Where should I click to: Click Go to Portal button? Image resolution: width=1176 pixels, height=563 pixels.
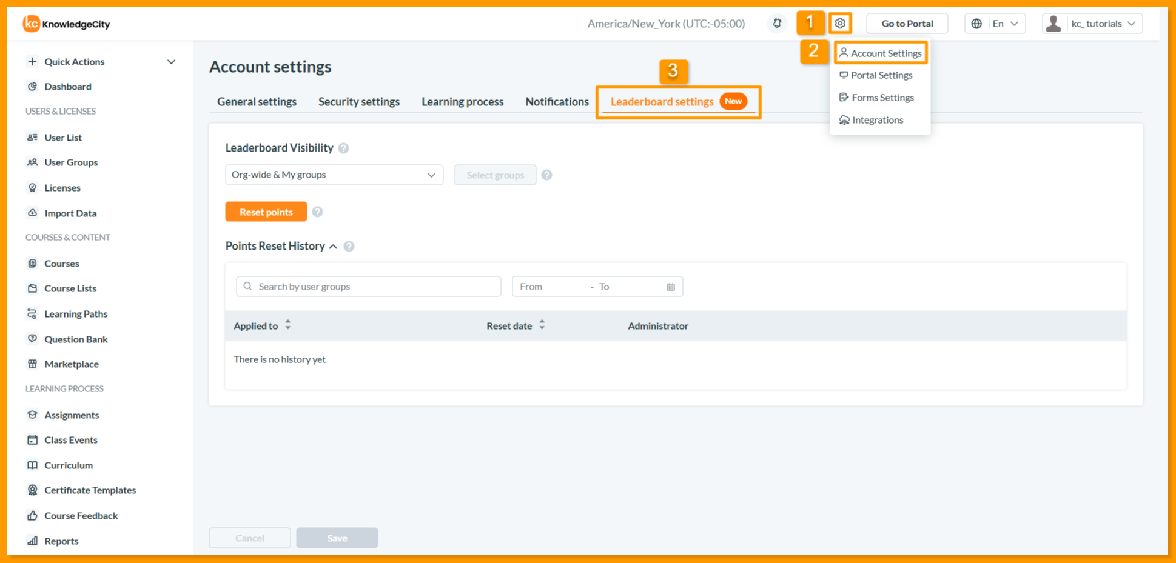pos(907,24)
